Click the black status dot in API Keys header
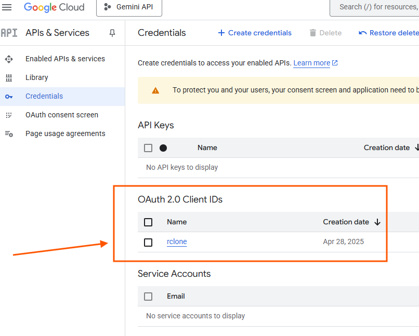Image resolution: width=419 pixels, height=336 pixels. click(x=163, y=148)
